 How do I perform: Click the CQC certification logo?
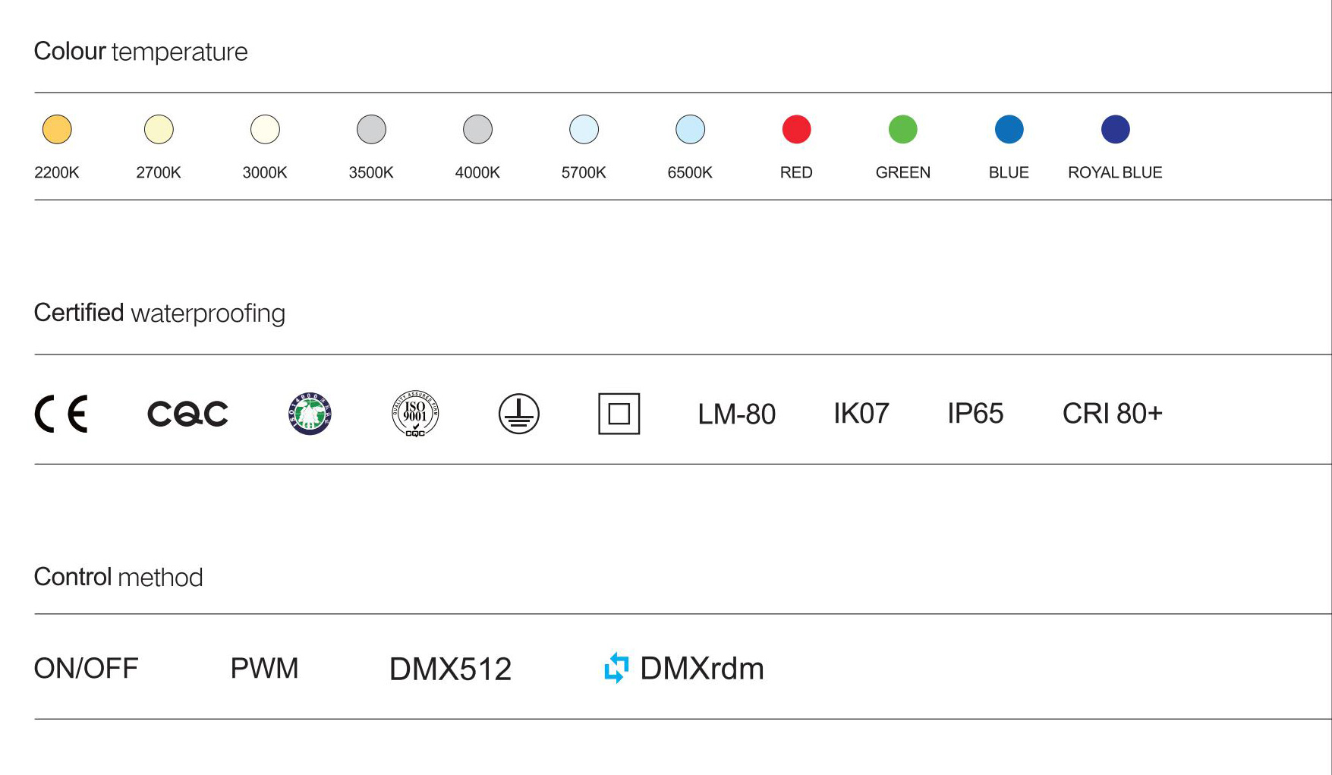[187, 414]
